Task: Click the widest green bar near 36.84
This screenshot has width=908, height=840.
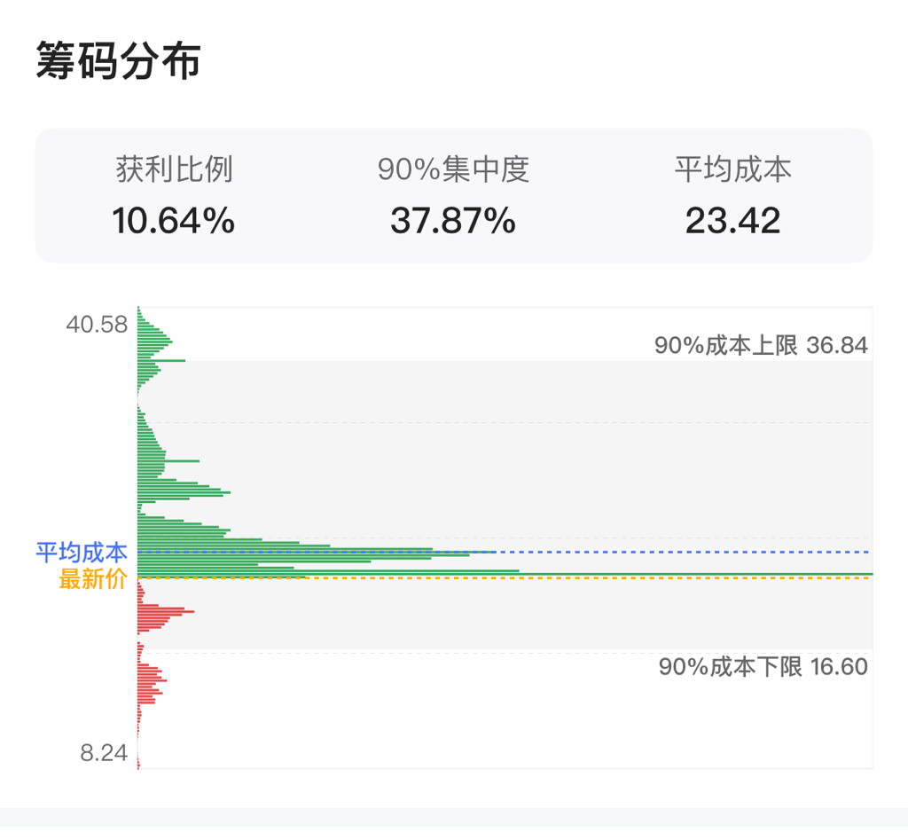Action: tap(164, 360)
